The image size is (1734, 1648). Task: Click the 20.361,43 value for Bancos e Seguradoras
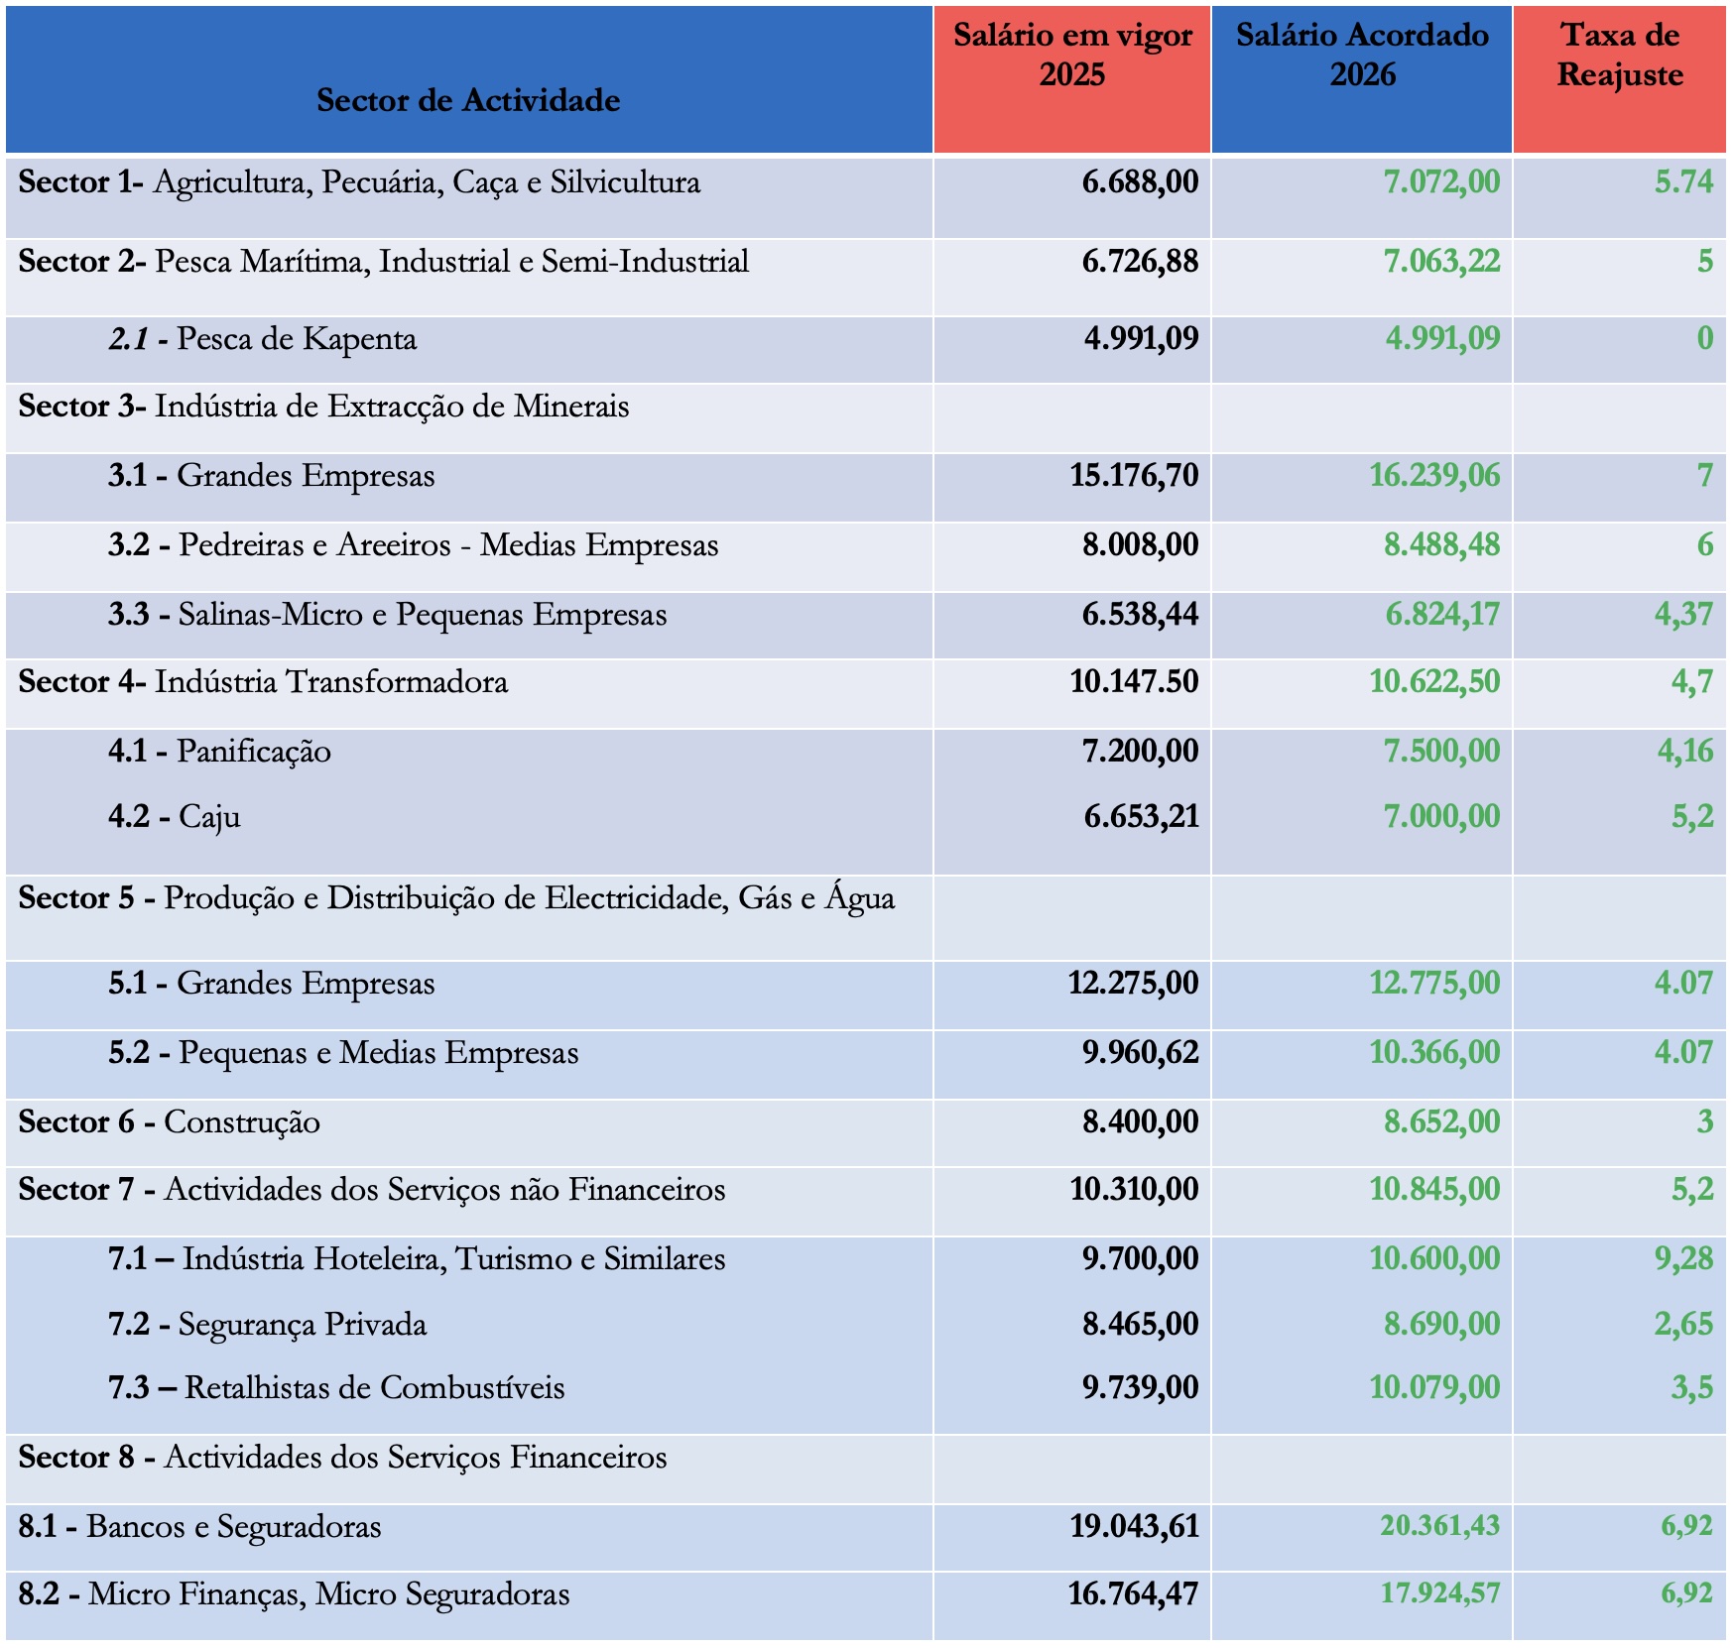(x=1438, y=1526)
